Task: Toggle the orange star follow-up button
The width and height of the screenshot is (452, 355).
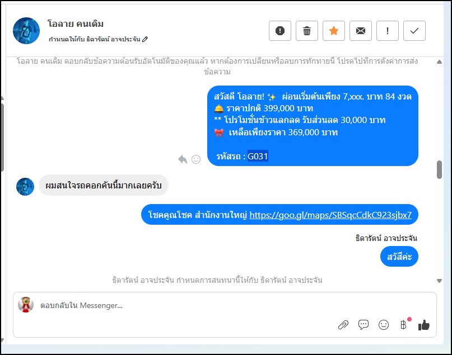Action: pyautogui.click(x=333, y=31)
